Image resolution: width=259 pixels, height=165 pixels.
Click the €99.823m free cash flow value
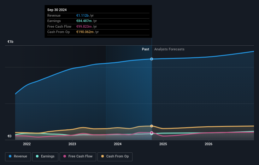[x=84, y=26]
